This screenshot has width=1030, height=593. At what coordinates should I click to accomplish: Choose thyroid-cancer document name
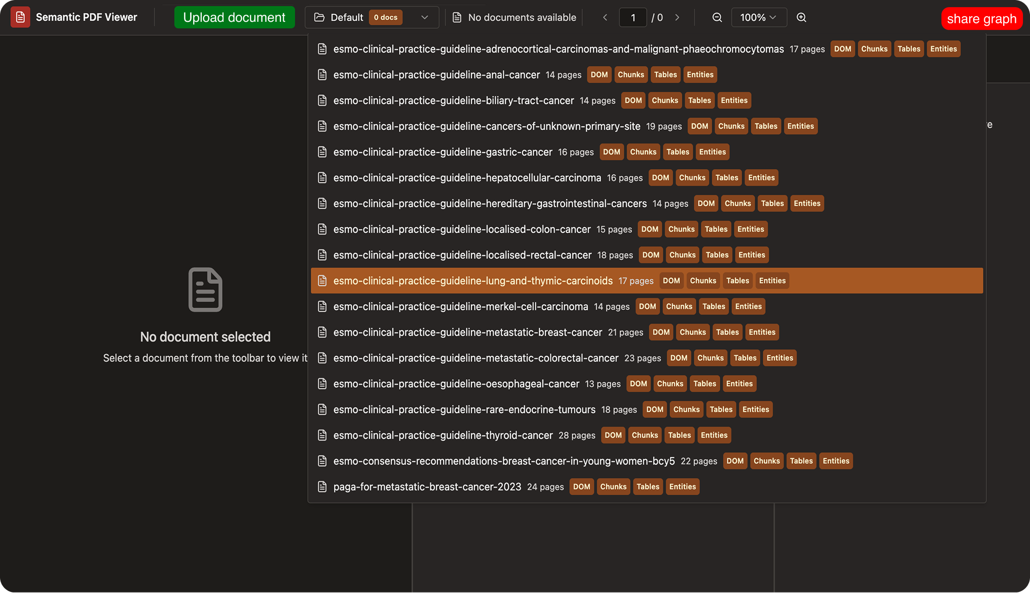pyautogui.click(x=443, y=435)
